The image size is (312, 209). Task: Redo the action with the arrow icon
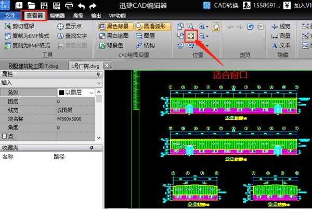(x=93, y=6)
